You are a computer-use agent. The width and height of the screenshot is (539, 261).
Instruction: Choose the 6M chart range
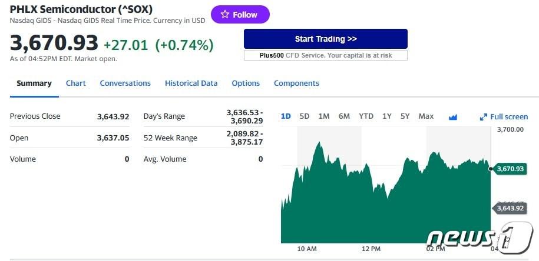(x=344, y=116)
